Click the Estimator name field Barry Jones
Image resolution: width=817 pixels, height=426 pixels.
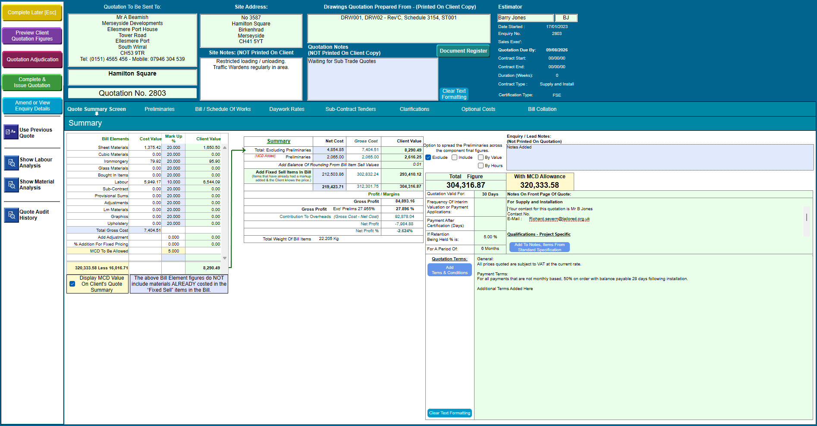(x=525, y=18)
